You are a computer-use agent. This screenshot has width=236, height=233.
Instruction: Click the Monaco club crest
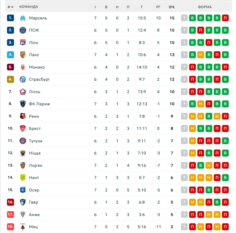[23, 67]
